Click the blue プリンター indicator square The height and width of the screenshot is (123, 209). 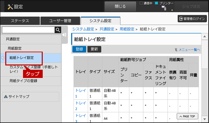coord(157,3)
